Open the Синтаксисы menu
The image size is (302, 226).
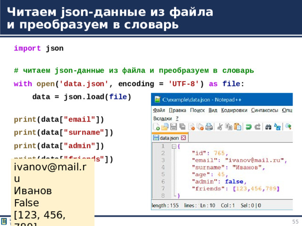point(264,110)
